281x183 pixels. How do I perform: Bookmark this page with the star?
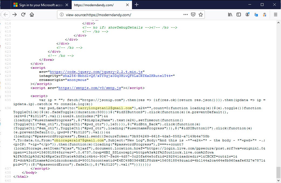pos(201,15)
